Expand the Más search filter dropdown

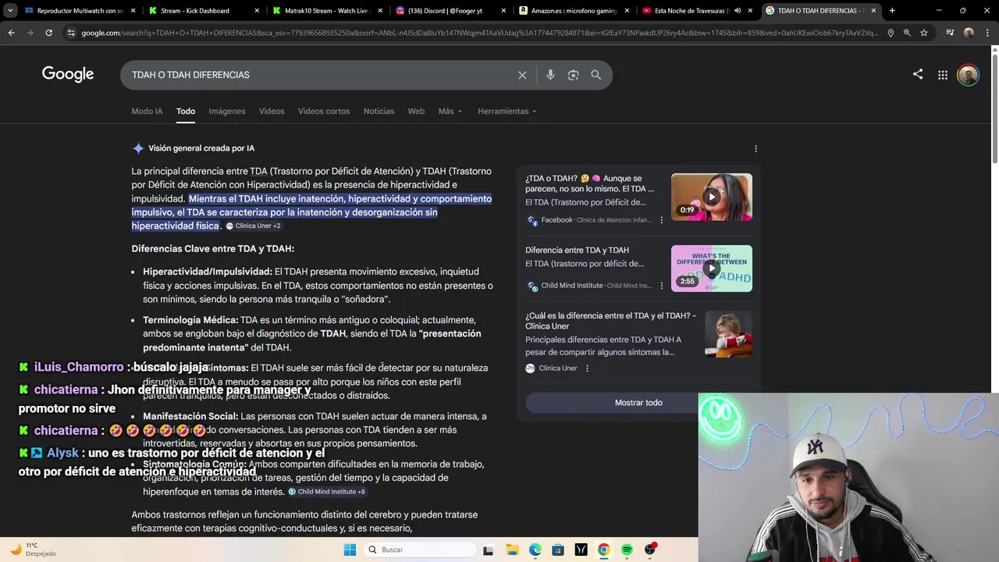(450, 111)
